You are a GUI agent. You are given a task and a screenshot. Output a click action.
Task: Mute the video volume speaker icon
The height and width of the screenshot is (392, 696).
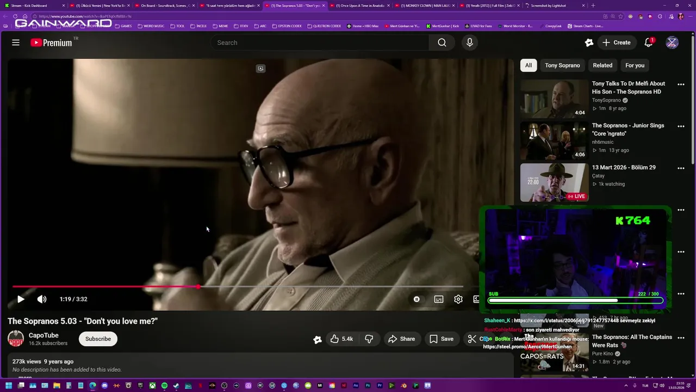(42, 299)
